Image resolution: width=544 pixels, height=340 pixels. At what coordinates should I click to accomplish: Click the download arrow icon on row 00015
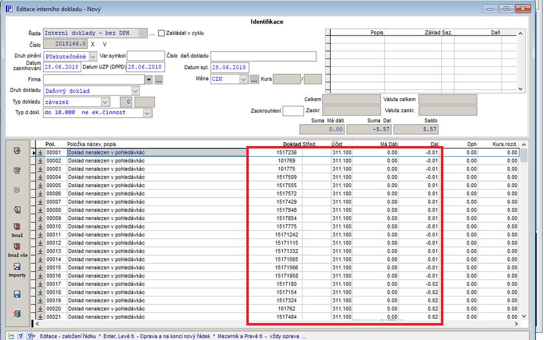coord(40,268)
